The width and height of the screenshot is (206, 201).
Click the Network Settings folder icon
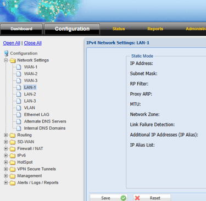[x=13, y=60]
